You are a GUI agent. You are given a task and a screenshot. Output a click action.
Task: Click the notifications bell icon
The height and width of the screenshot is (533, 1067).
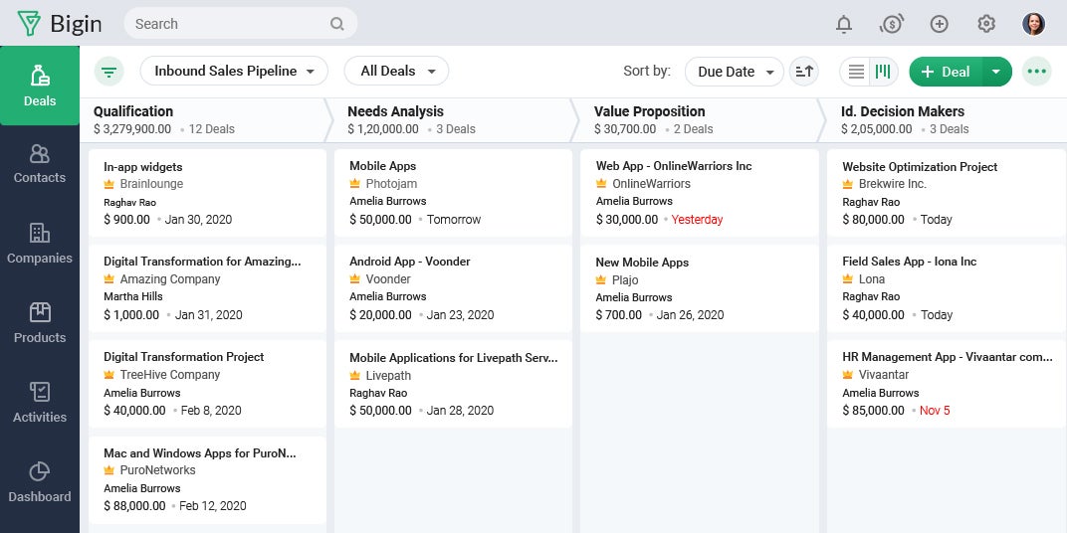click(844, 24)
